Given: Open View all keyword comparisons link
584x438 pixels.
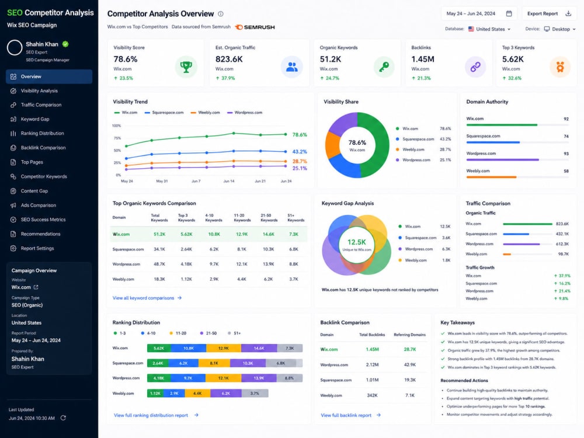Looking at the screenshot, I should 147,298.
